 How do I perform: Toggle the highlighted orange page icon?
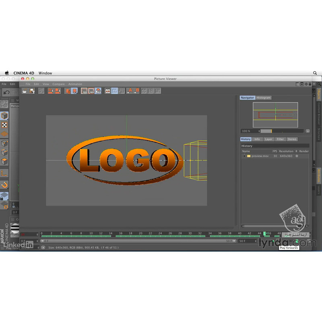74,91
